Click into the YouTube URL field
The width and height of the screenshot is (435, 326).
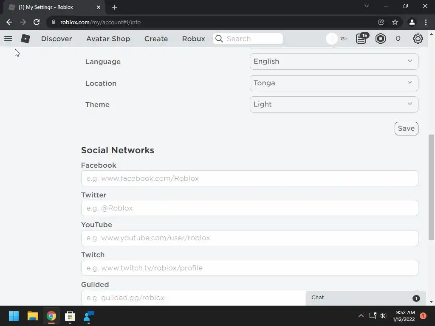(249, 238)
